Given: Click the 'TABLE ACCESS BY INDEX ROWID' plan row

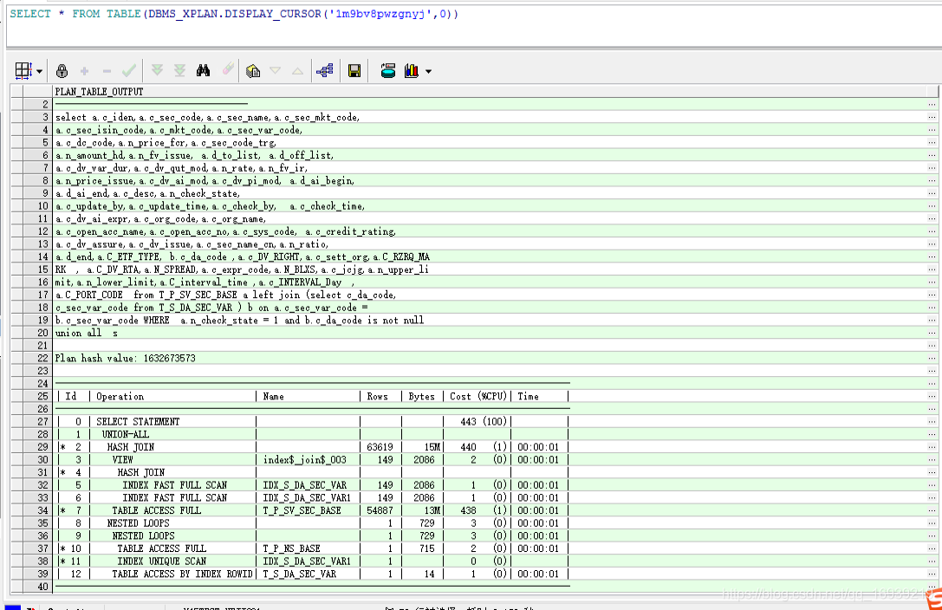Looking at the screenshot, I should 490,574.
